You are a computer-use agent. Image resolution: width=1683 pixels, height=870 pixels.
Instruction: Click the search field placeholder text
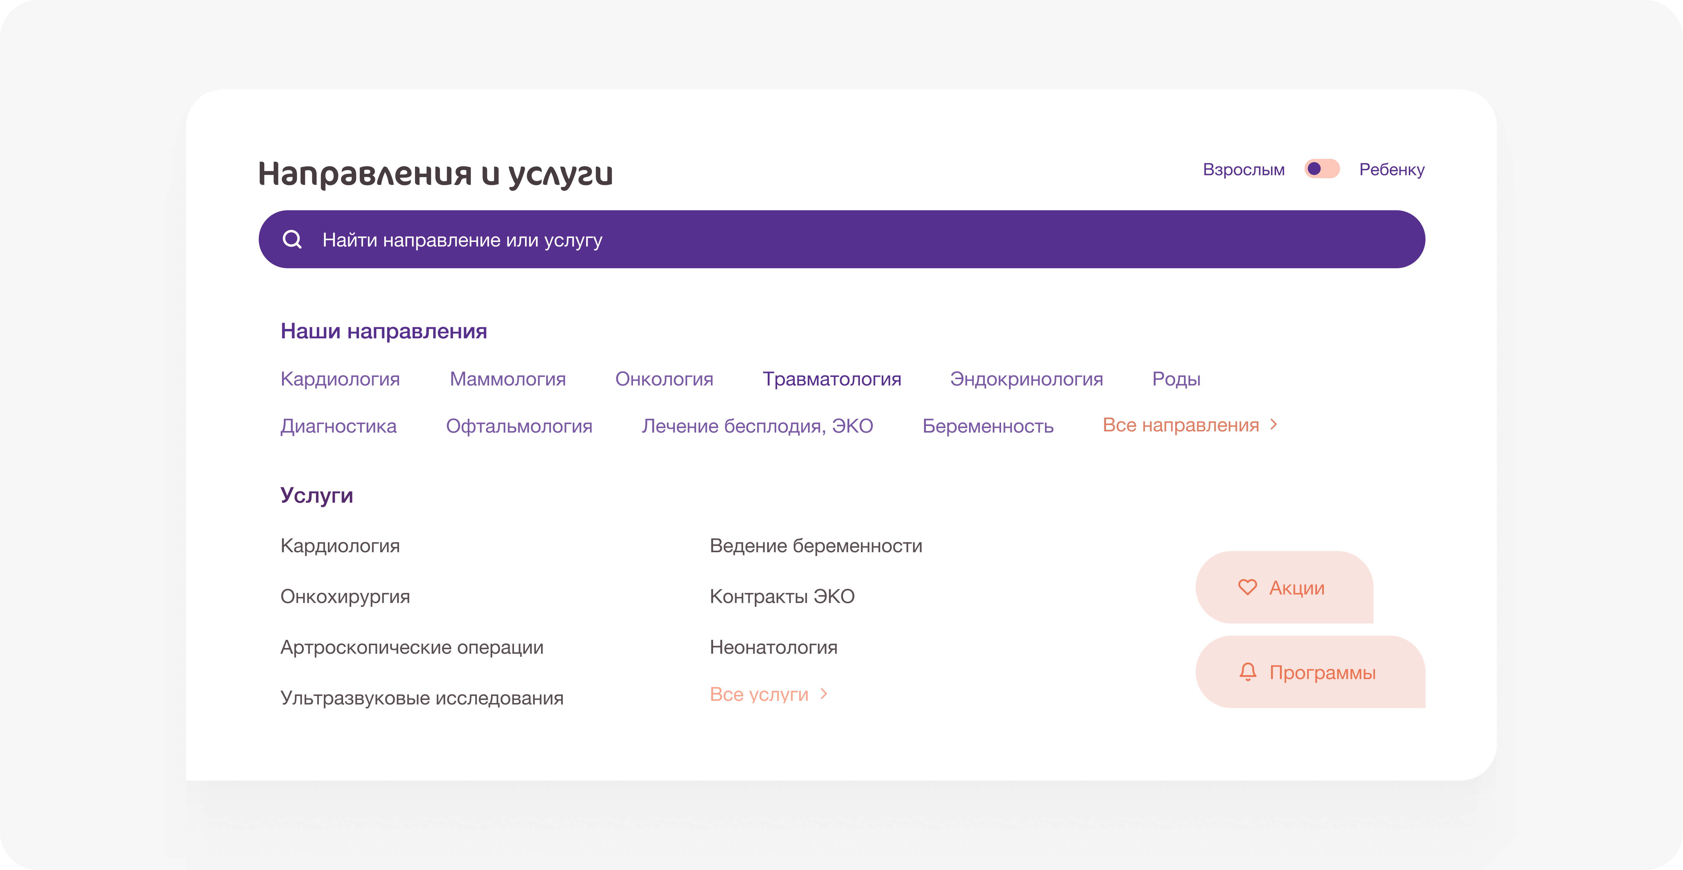[462, 240]
